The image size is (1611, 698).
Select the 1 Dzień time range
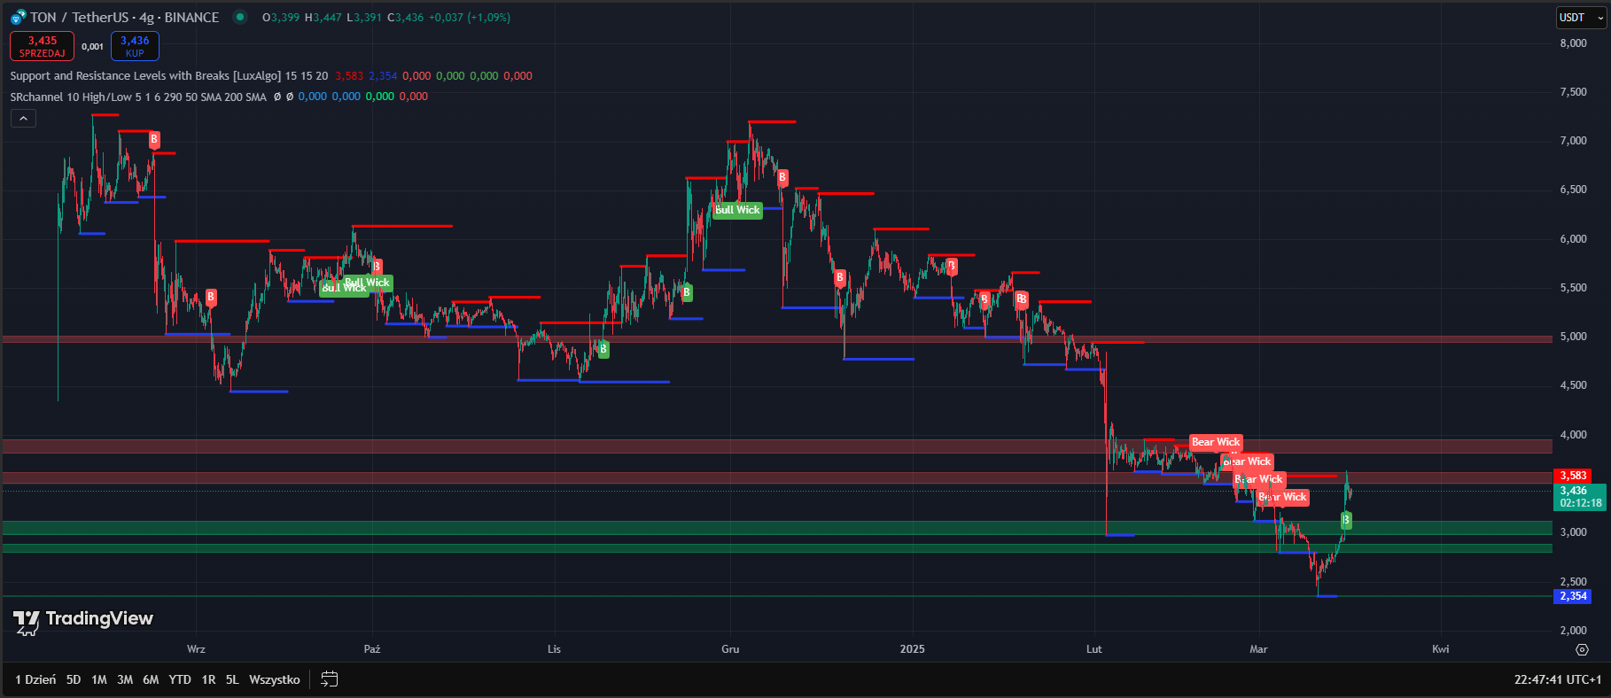[35, 679]
